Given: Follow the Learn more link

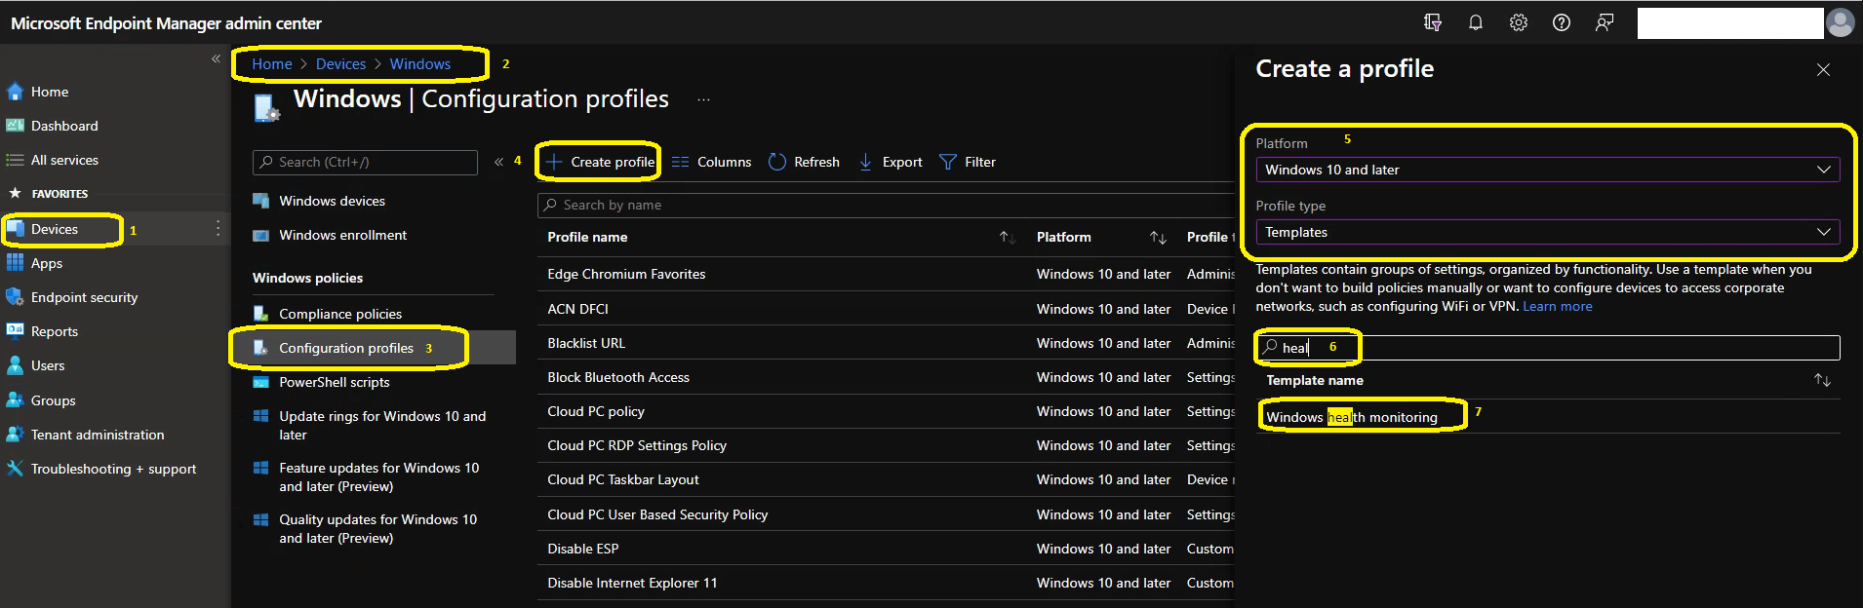Looking at the screenshot, I should tap(1558, 306).
